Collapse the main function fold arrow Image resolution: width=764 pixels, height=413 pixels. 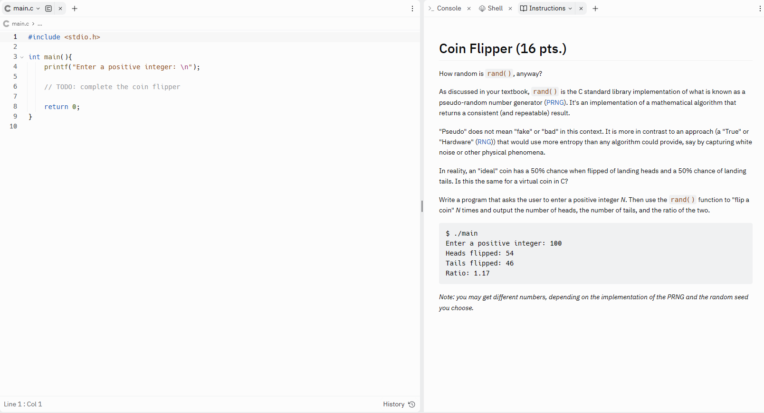tap(22, 57)
